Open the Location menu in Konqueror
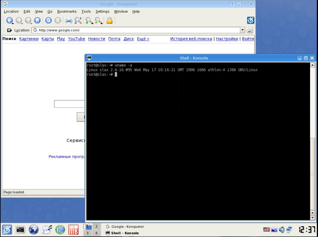 pyautogui.click(x=11, y=11)
